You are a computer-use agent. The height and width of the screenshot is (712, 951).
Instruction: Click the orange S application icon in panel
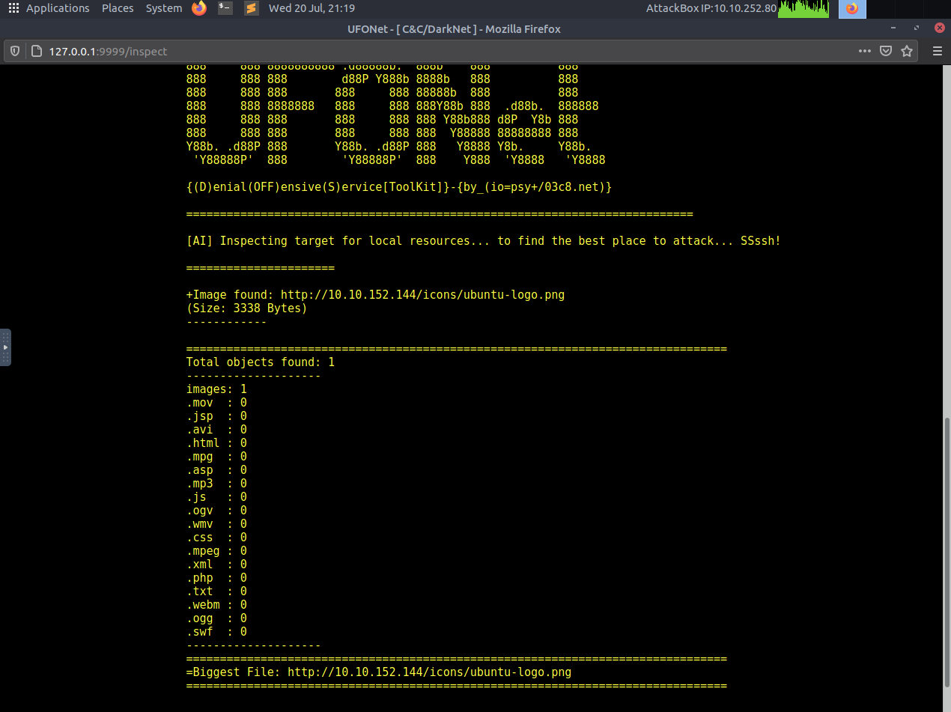point(250,9)
